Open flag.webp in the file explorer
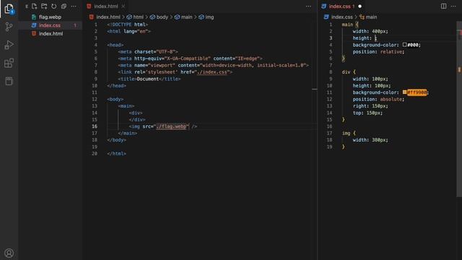The height and width of the screenshot is (260, 462). pyautogui.click(x=50, y=17)
